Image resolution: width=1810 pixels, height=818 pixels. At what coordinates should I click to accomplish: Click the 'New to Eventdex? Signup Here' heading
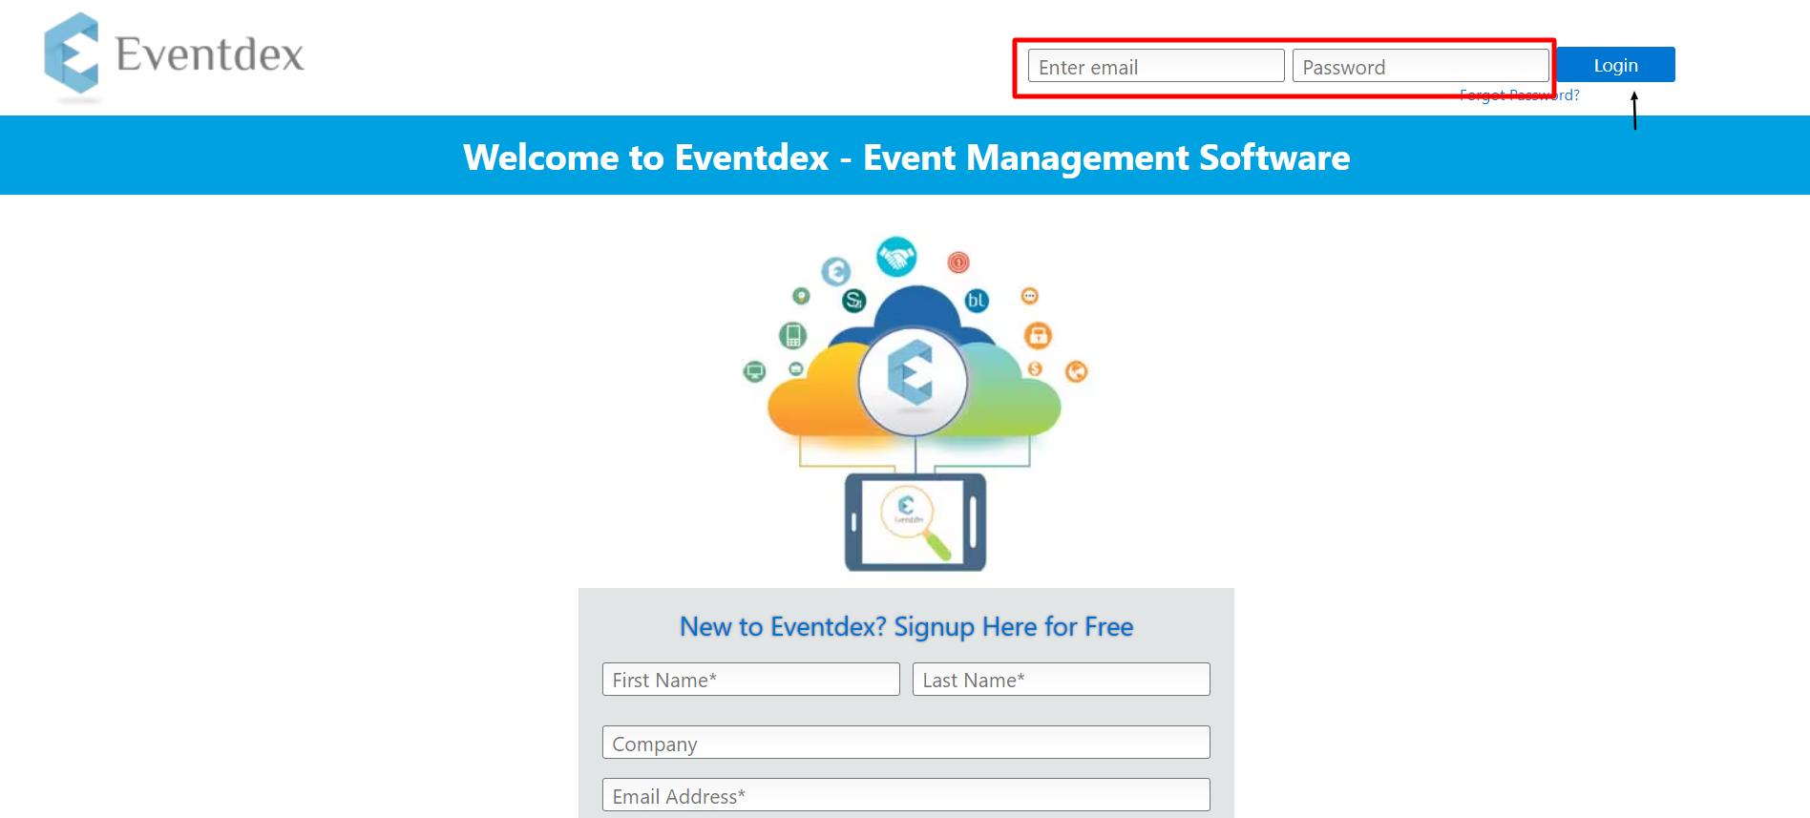pyautogui.click(x=906, y=626)
